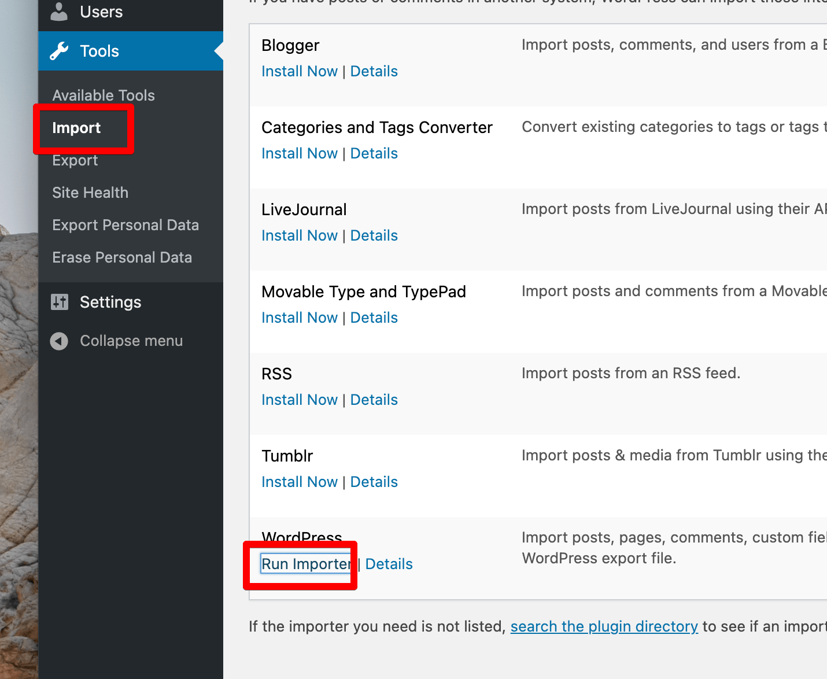The width and height of the screenshot is (827, 679).
Task: Open Erase Personal Data page
Action: click(x=122, y=257)
